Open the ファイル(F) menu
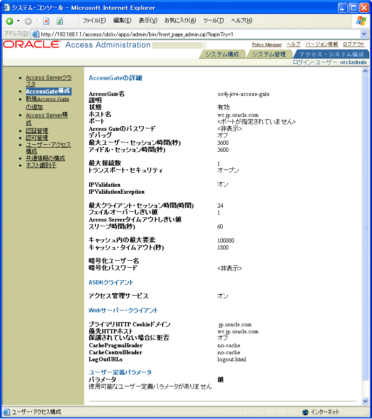Viewport: 372px width, 419px height. 94,20
